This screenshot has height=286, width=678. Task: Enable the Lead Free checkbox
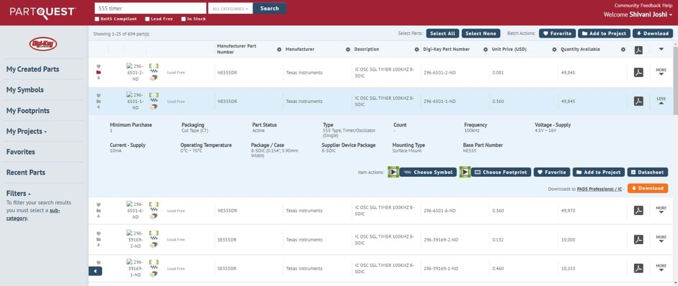click(147, 19)
